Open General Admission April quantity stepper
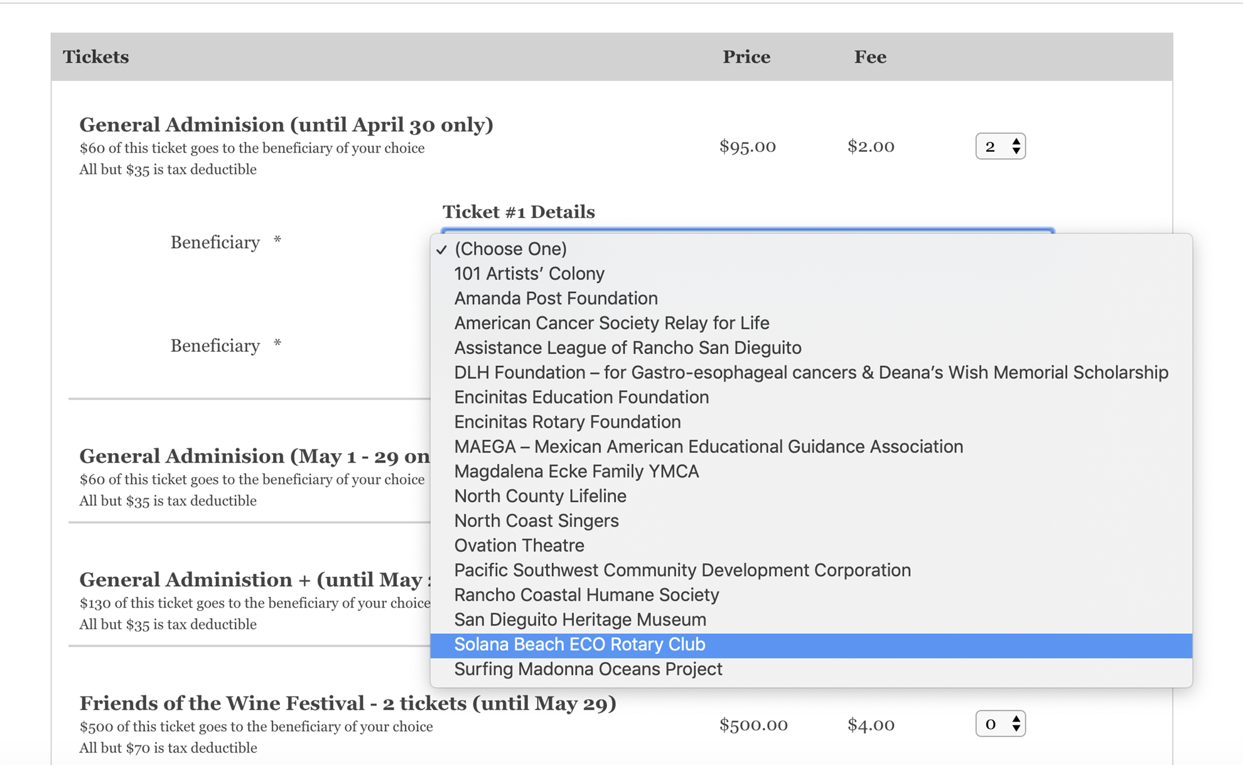This screenshot has width=1243, height=765. point(1000,146)
